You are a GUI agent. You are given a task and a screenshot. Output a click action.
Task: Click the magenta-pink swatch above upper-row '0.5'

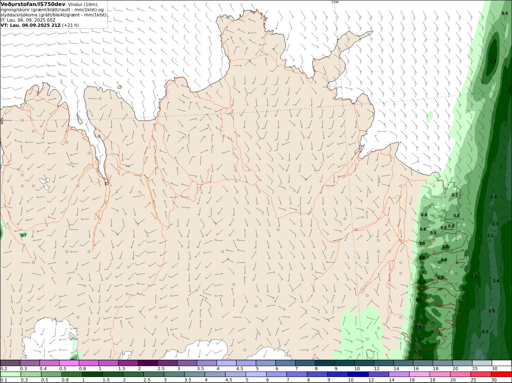(x=69, y=363)
